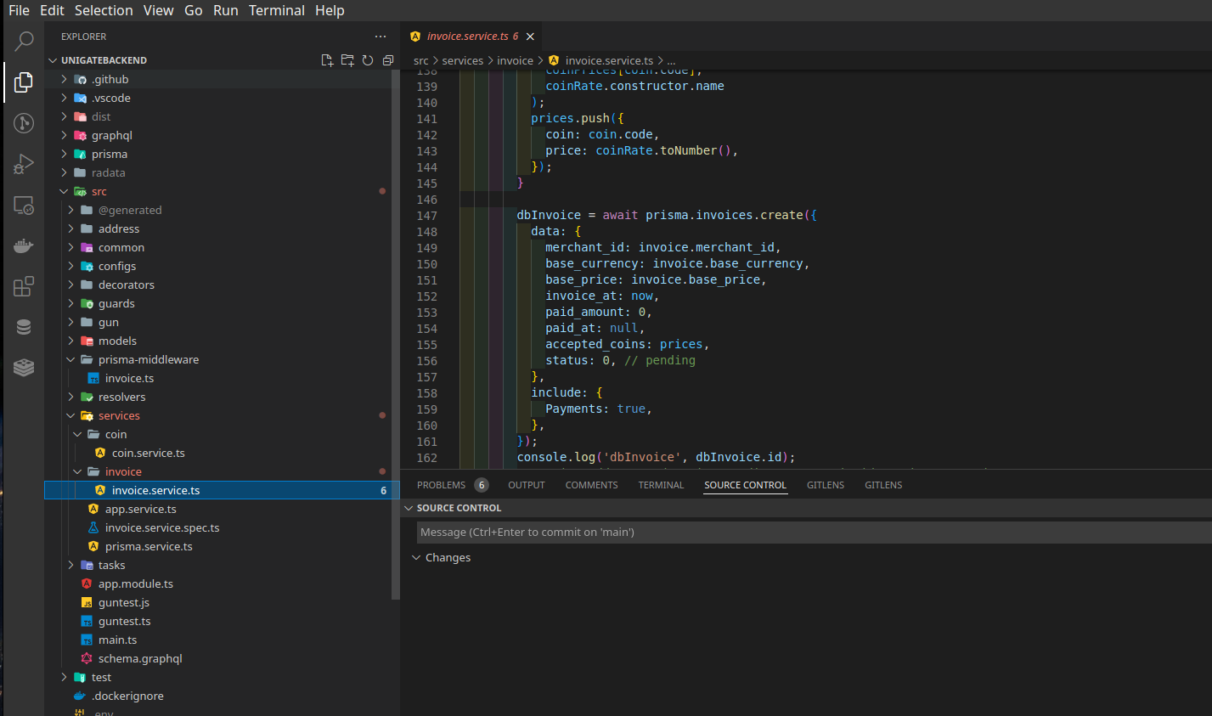
Task: Open the Search view in activity bar
Action: point(24,41)
